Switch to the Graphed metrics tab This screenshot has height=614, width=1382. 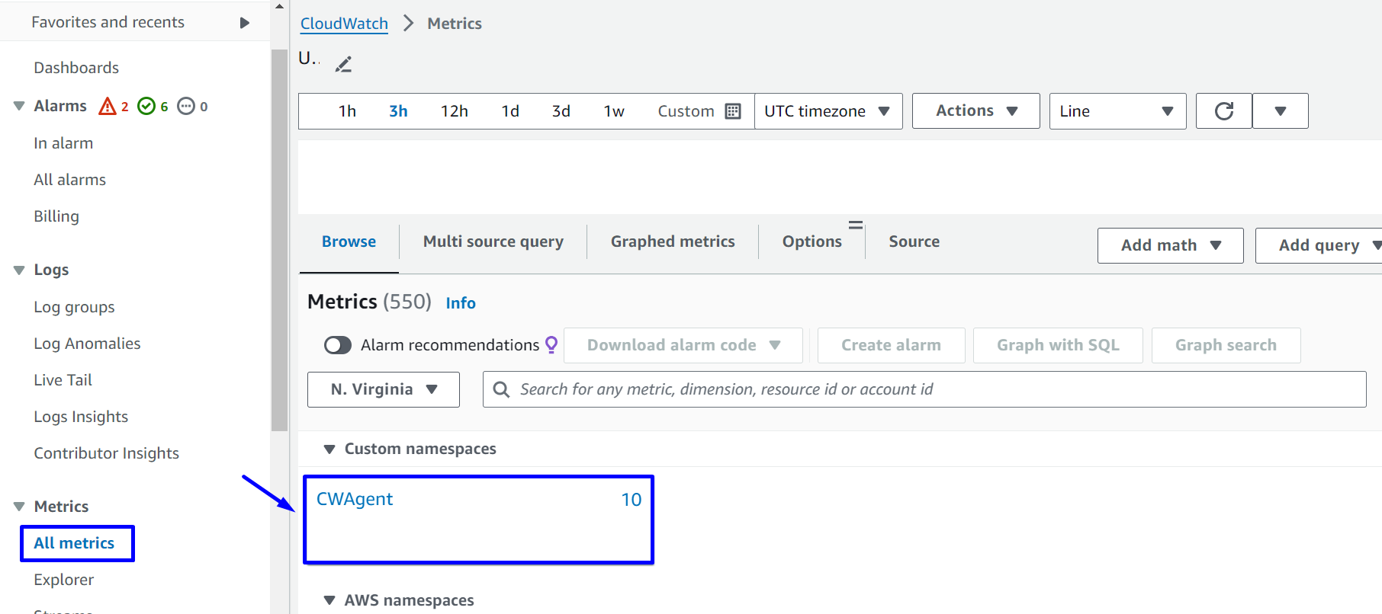coord(672,241)
